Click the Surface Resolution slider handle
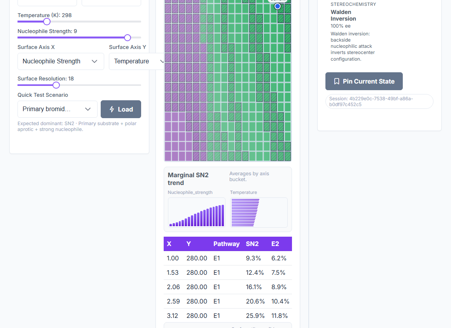The width and height of the screenshot is (451, 328). coord(56,85)
